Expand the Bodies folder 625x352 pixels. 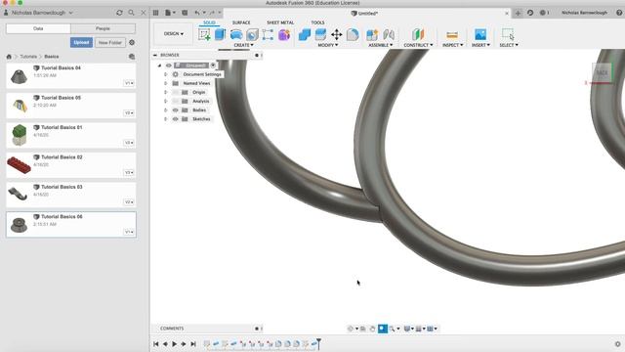[165, 110]
